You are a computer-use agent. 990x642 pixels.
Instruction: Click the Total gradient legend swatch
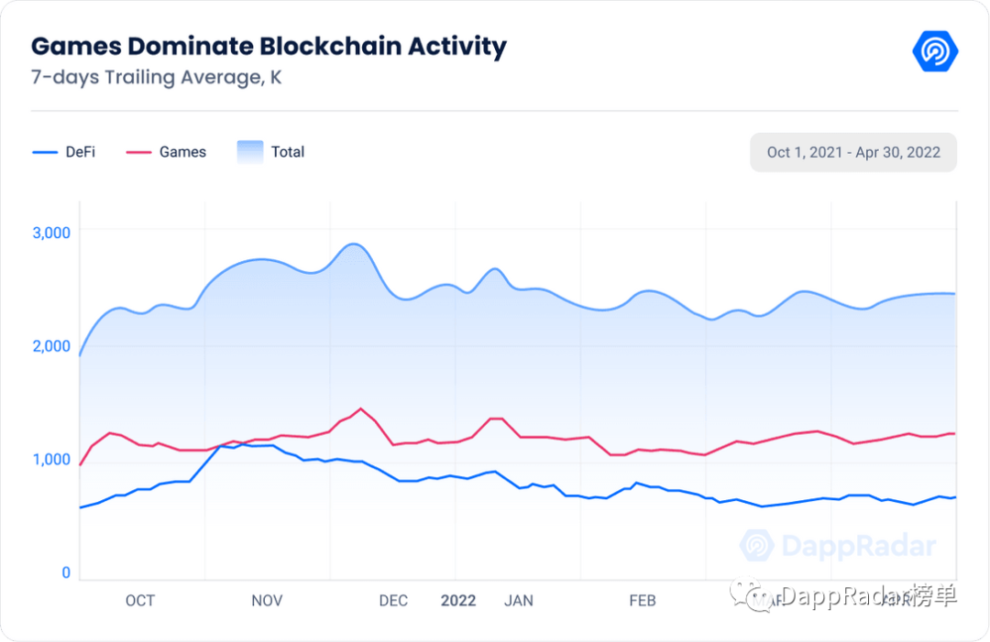coord(249,152)
